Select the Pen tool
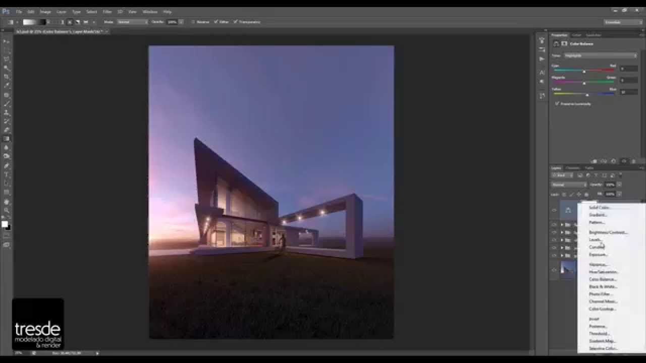This screenshot has height=363, width=646. coord(7,166)
